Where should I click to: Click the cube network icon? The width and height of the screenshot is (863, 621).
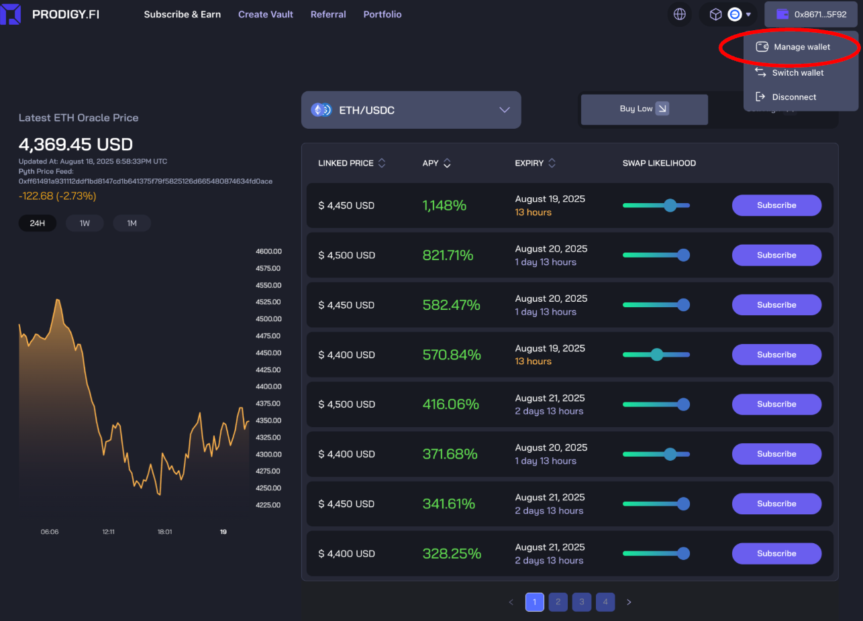pos(715,14)
